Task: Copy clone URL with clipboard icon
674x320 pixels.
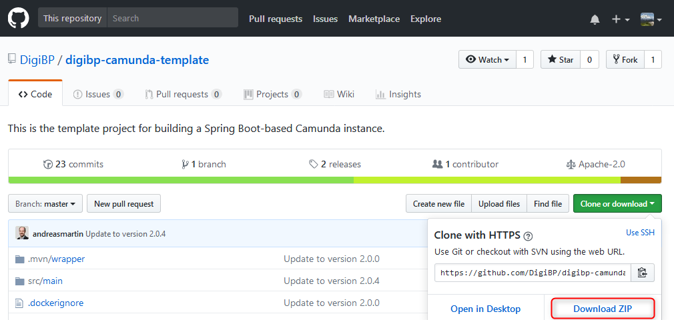Action: [642, 273]
